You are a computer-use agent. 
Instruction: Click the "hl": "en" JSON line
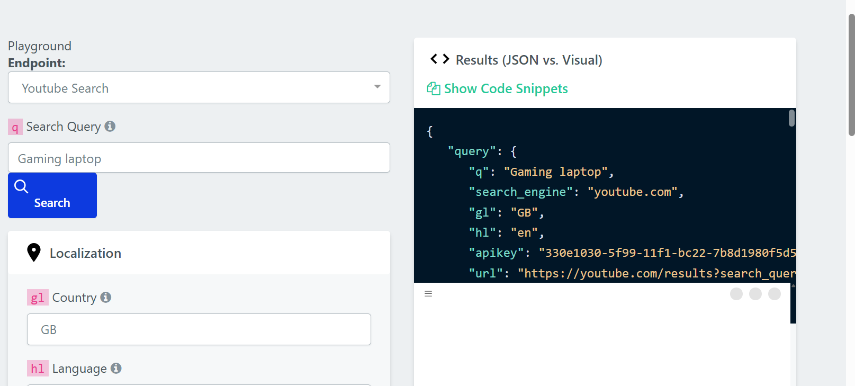pos(507,232)
